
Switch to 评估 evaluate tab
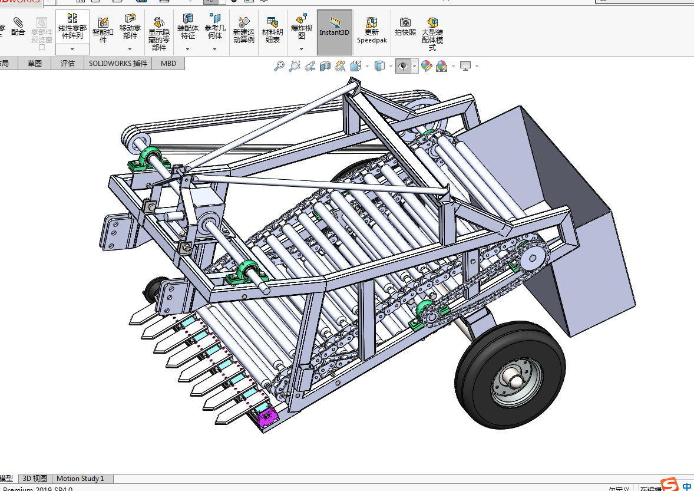click(67, 64)
